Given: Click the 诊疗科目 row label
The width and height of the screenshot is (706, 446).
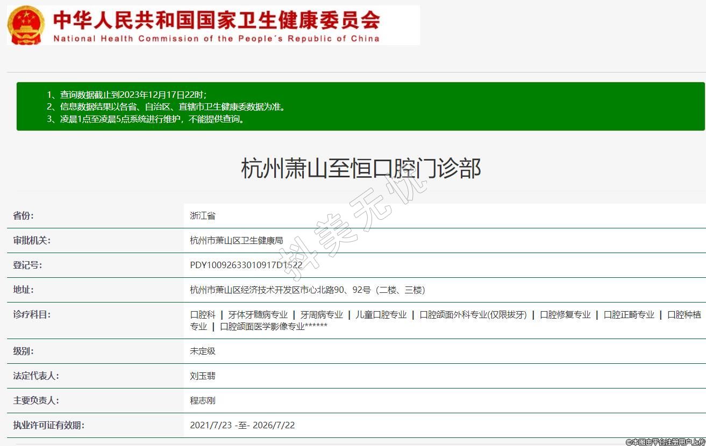Looking at the screenshot, I should click(32, 314).
